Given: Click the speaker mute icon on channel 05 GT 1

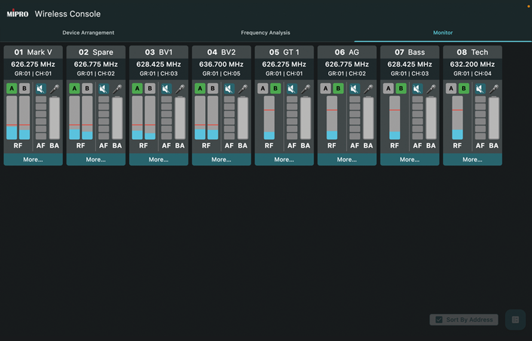Looking at the screenshot, I should [x=292, y=89].
